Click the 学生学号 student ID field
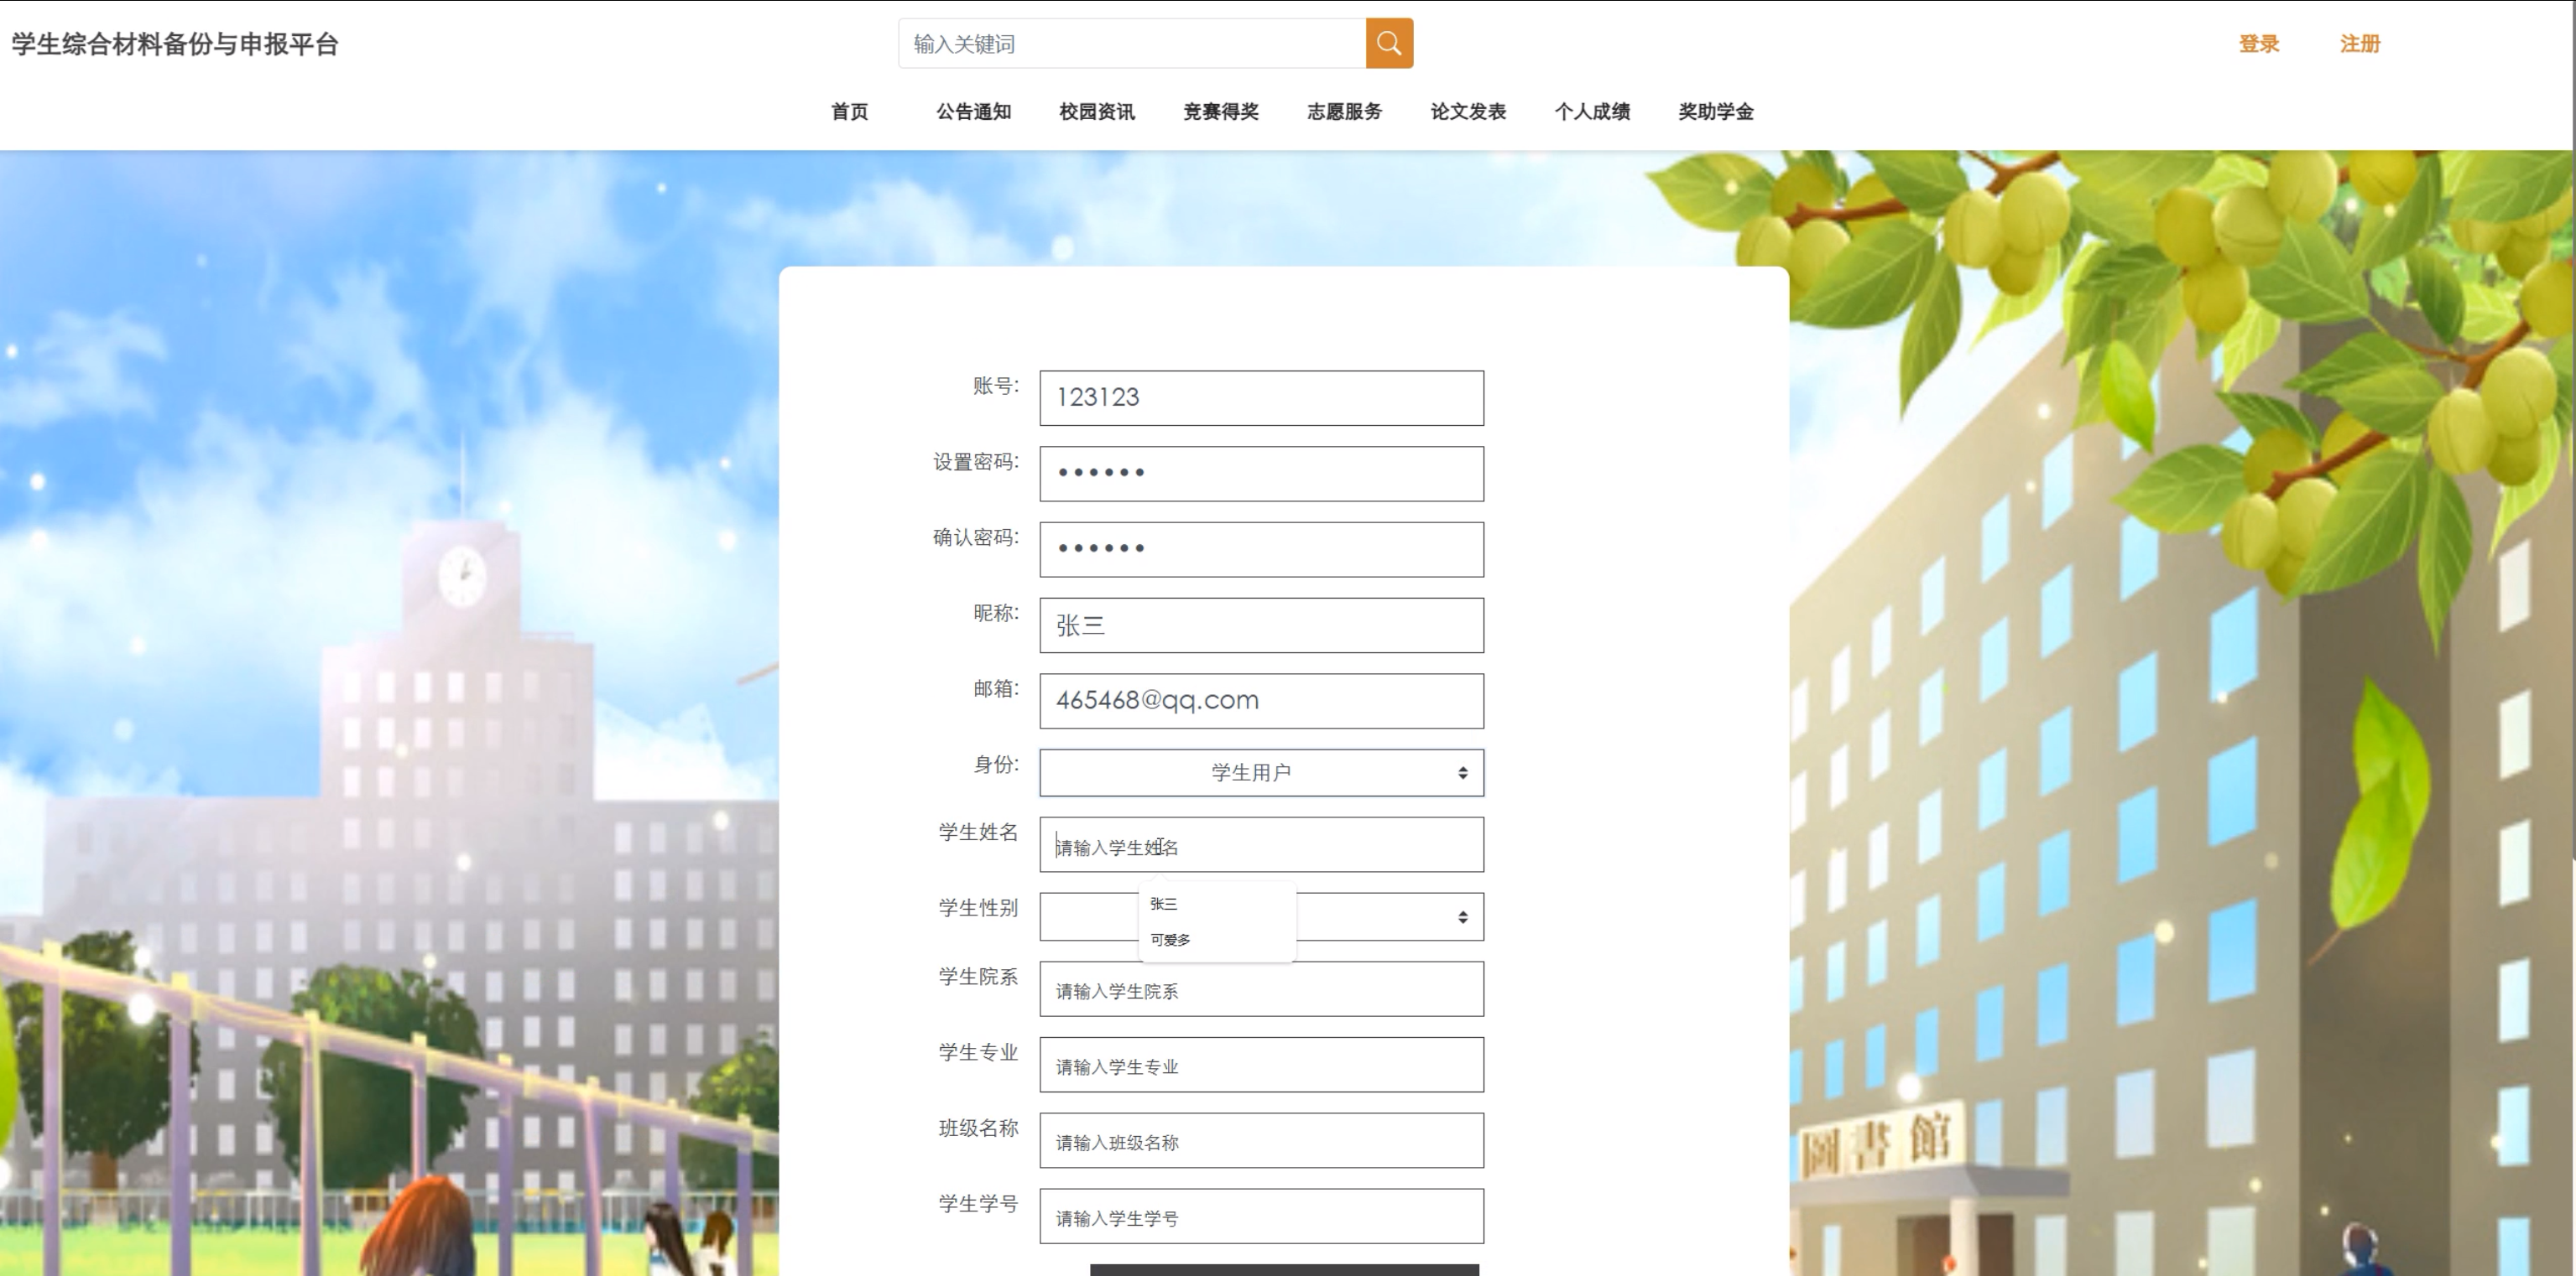Viewport: 2576px width, 1276px height. pyautogui.click(x=1260, y=1216)
